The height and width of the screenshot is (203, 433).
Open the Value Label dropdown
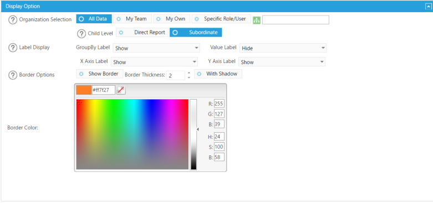pyautogui.click(x=283, y=48)
